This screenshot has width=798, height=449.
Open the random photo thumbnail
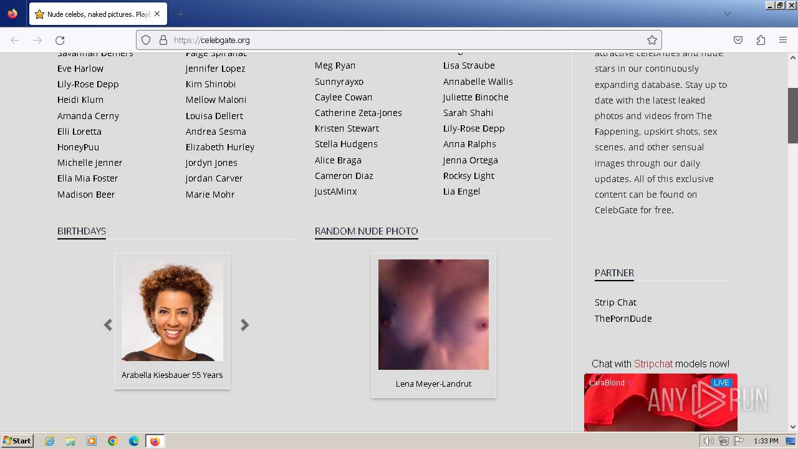(x=433, y=314)
